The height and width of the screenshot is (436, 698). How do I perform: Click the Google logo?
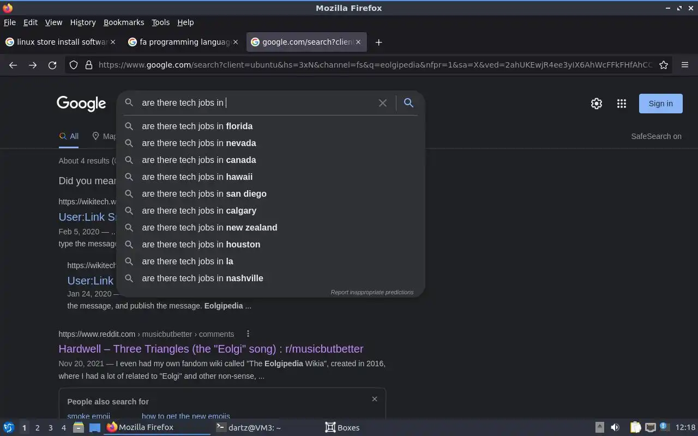(x=81, y=104)
